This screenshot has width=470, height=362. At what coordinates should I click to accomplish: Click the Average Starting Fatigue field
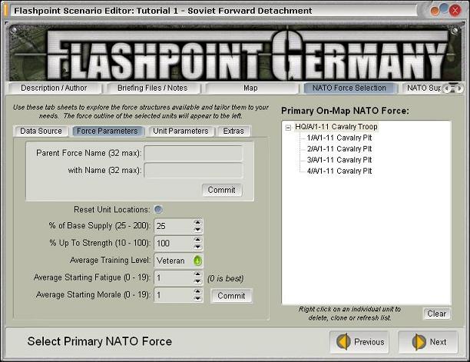174,277
